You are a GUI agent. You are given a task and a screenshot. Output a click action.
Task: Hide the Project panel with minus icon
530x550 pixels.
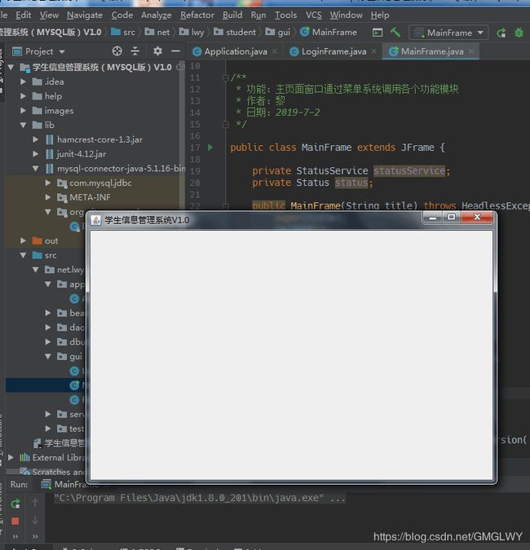[x=175, y=51]
